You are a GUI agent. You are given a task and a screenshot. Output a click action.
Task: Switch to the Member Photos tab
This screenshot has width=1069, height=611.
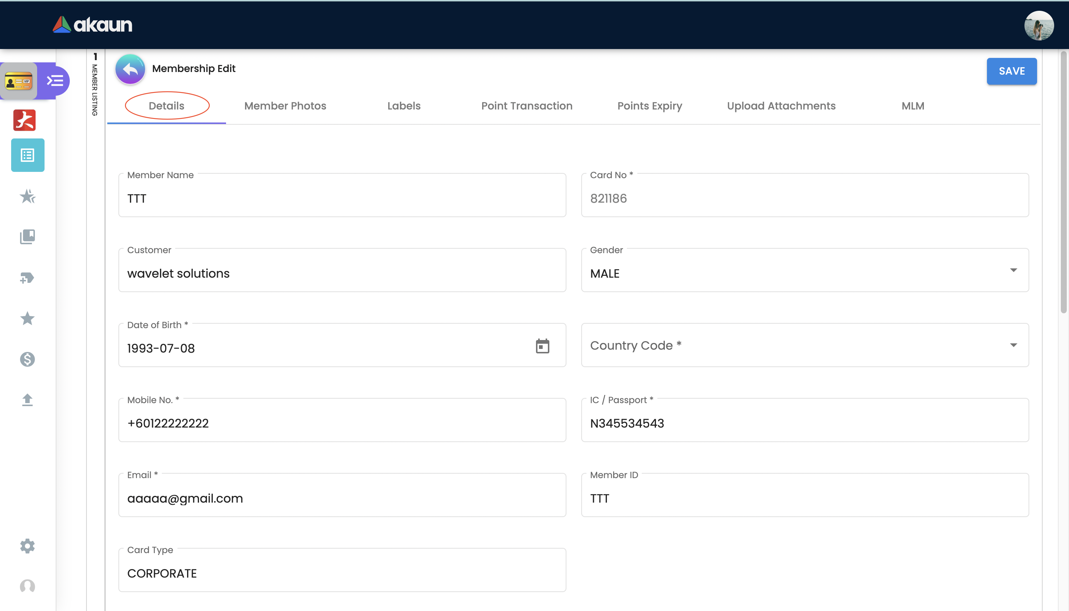[x=285, y=106]
